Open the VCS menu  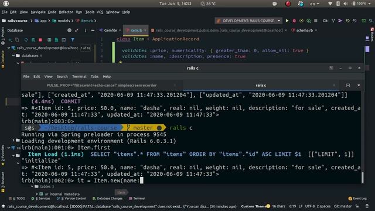click(x=100, y=12)
